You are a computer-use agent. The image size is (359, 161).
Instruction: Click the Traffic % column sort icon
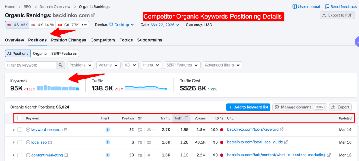click(186, 118)
